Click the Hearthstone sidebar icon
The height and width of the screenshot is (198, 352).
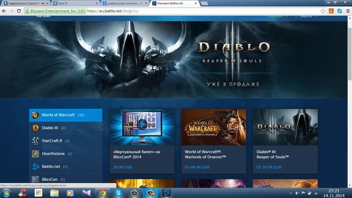[x=35, y=154]
